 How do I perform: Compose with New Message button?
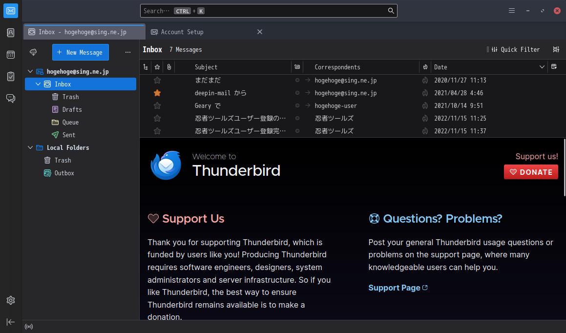click(x=81, y=52)
